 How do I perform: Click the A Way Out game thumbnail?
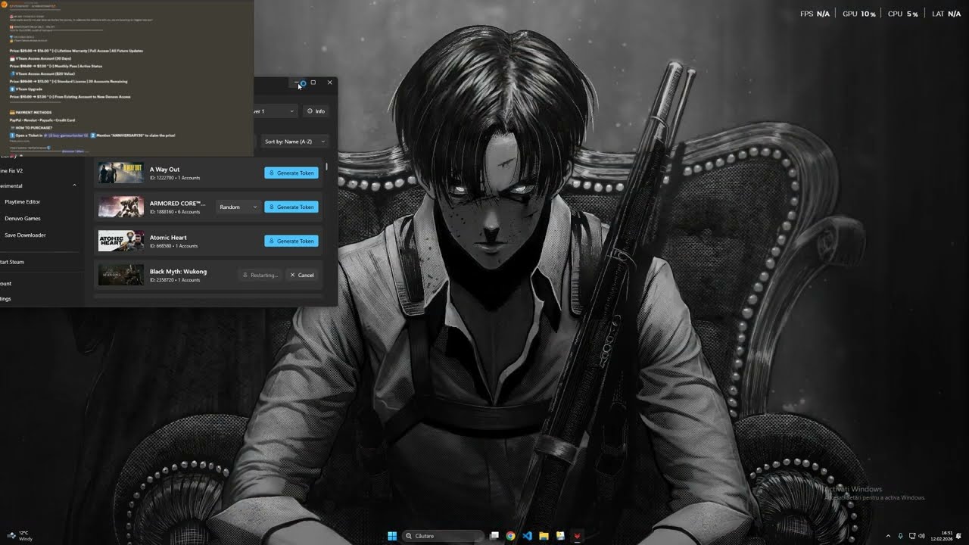[121, 173]
